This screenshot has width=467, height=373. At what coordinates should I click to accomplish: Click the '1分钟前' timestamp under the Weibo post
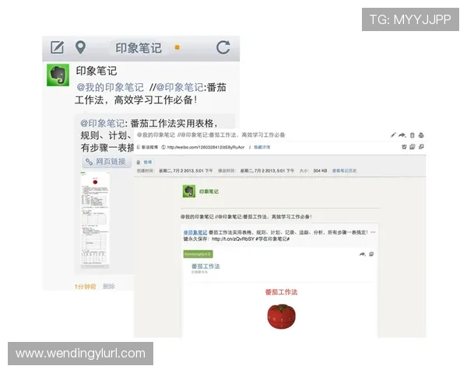pos(85,287)
